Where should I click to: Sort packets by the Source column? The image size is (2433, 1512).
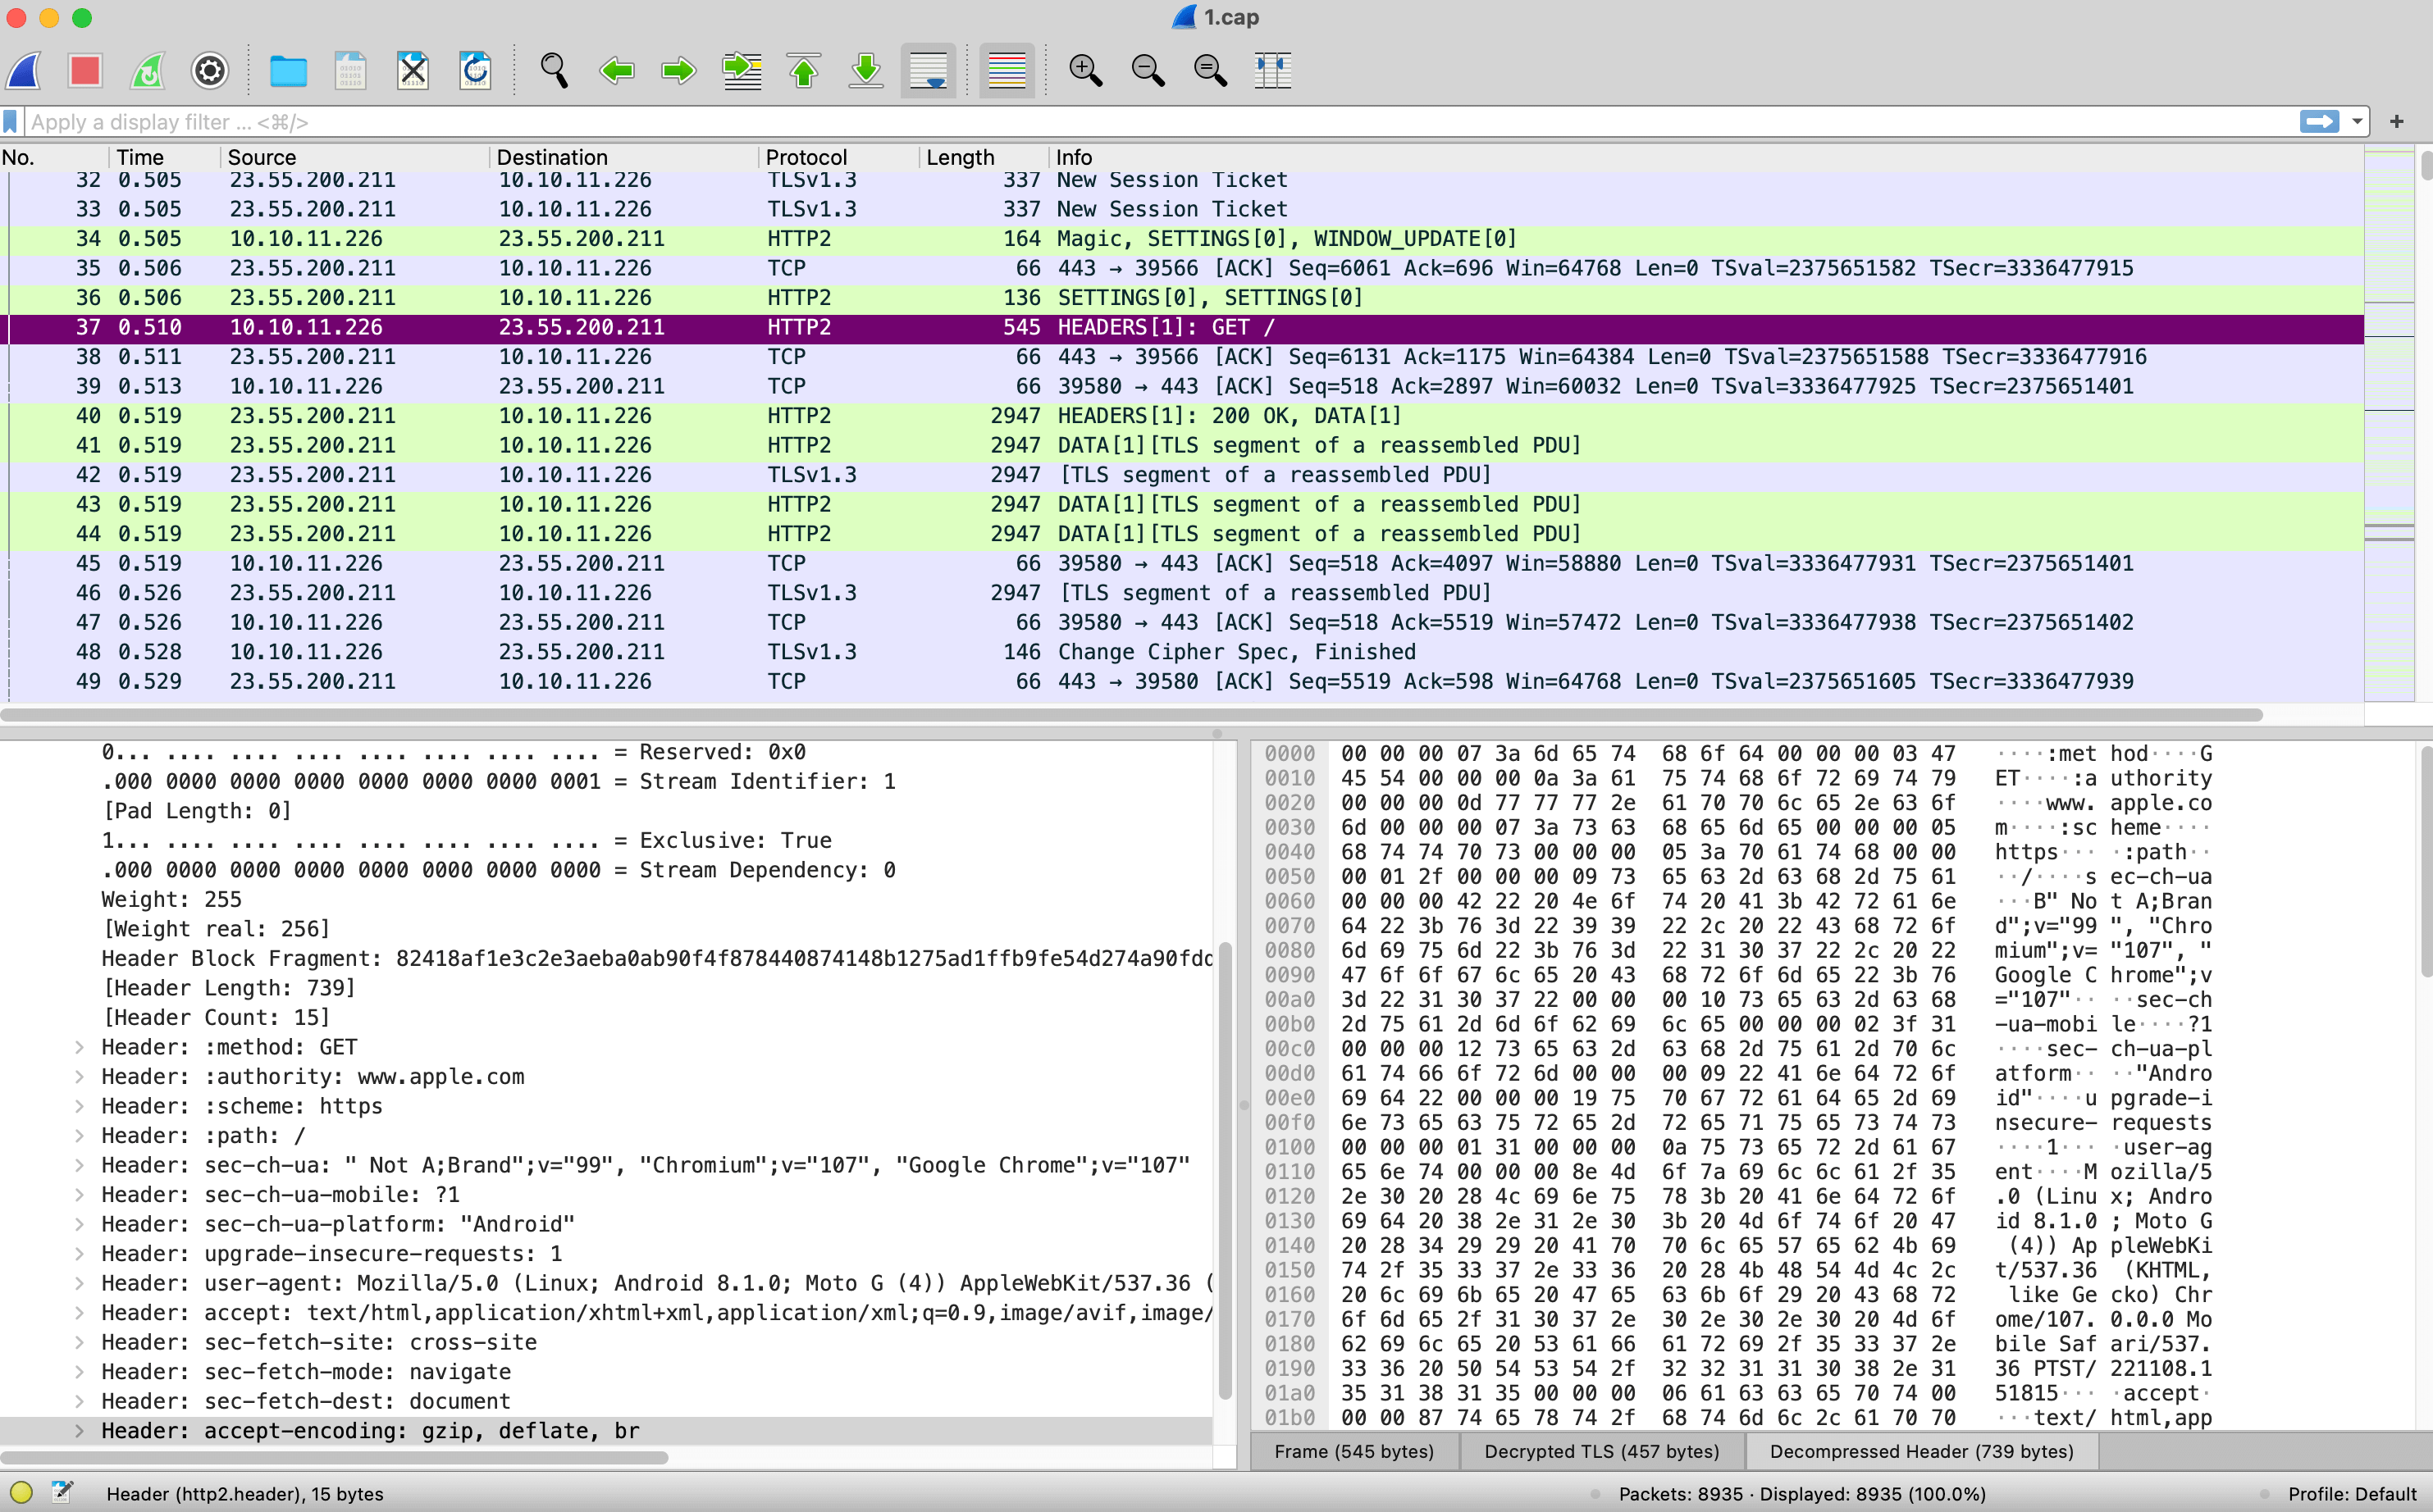(x=354, y=158)
